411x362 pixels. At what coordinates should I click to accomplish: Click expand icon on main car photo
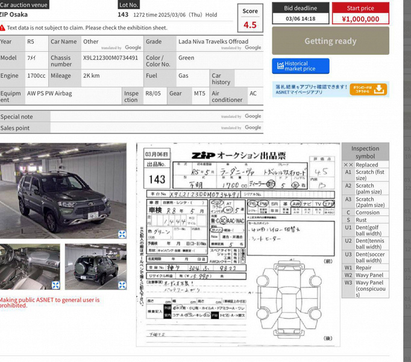(122, 234)
